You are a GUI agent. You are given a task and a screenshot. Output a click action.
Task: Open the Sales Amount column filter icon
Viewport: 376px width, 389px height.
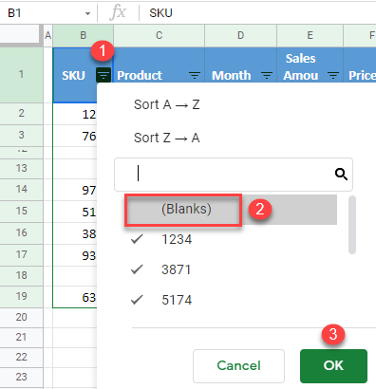(x=333, y=76)
